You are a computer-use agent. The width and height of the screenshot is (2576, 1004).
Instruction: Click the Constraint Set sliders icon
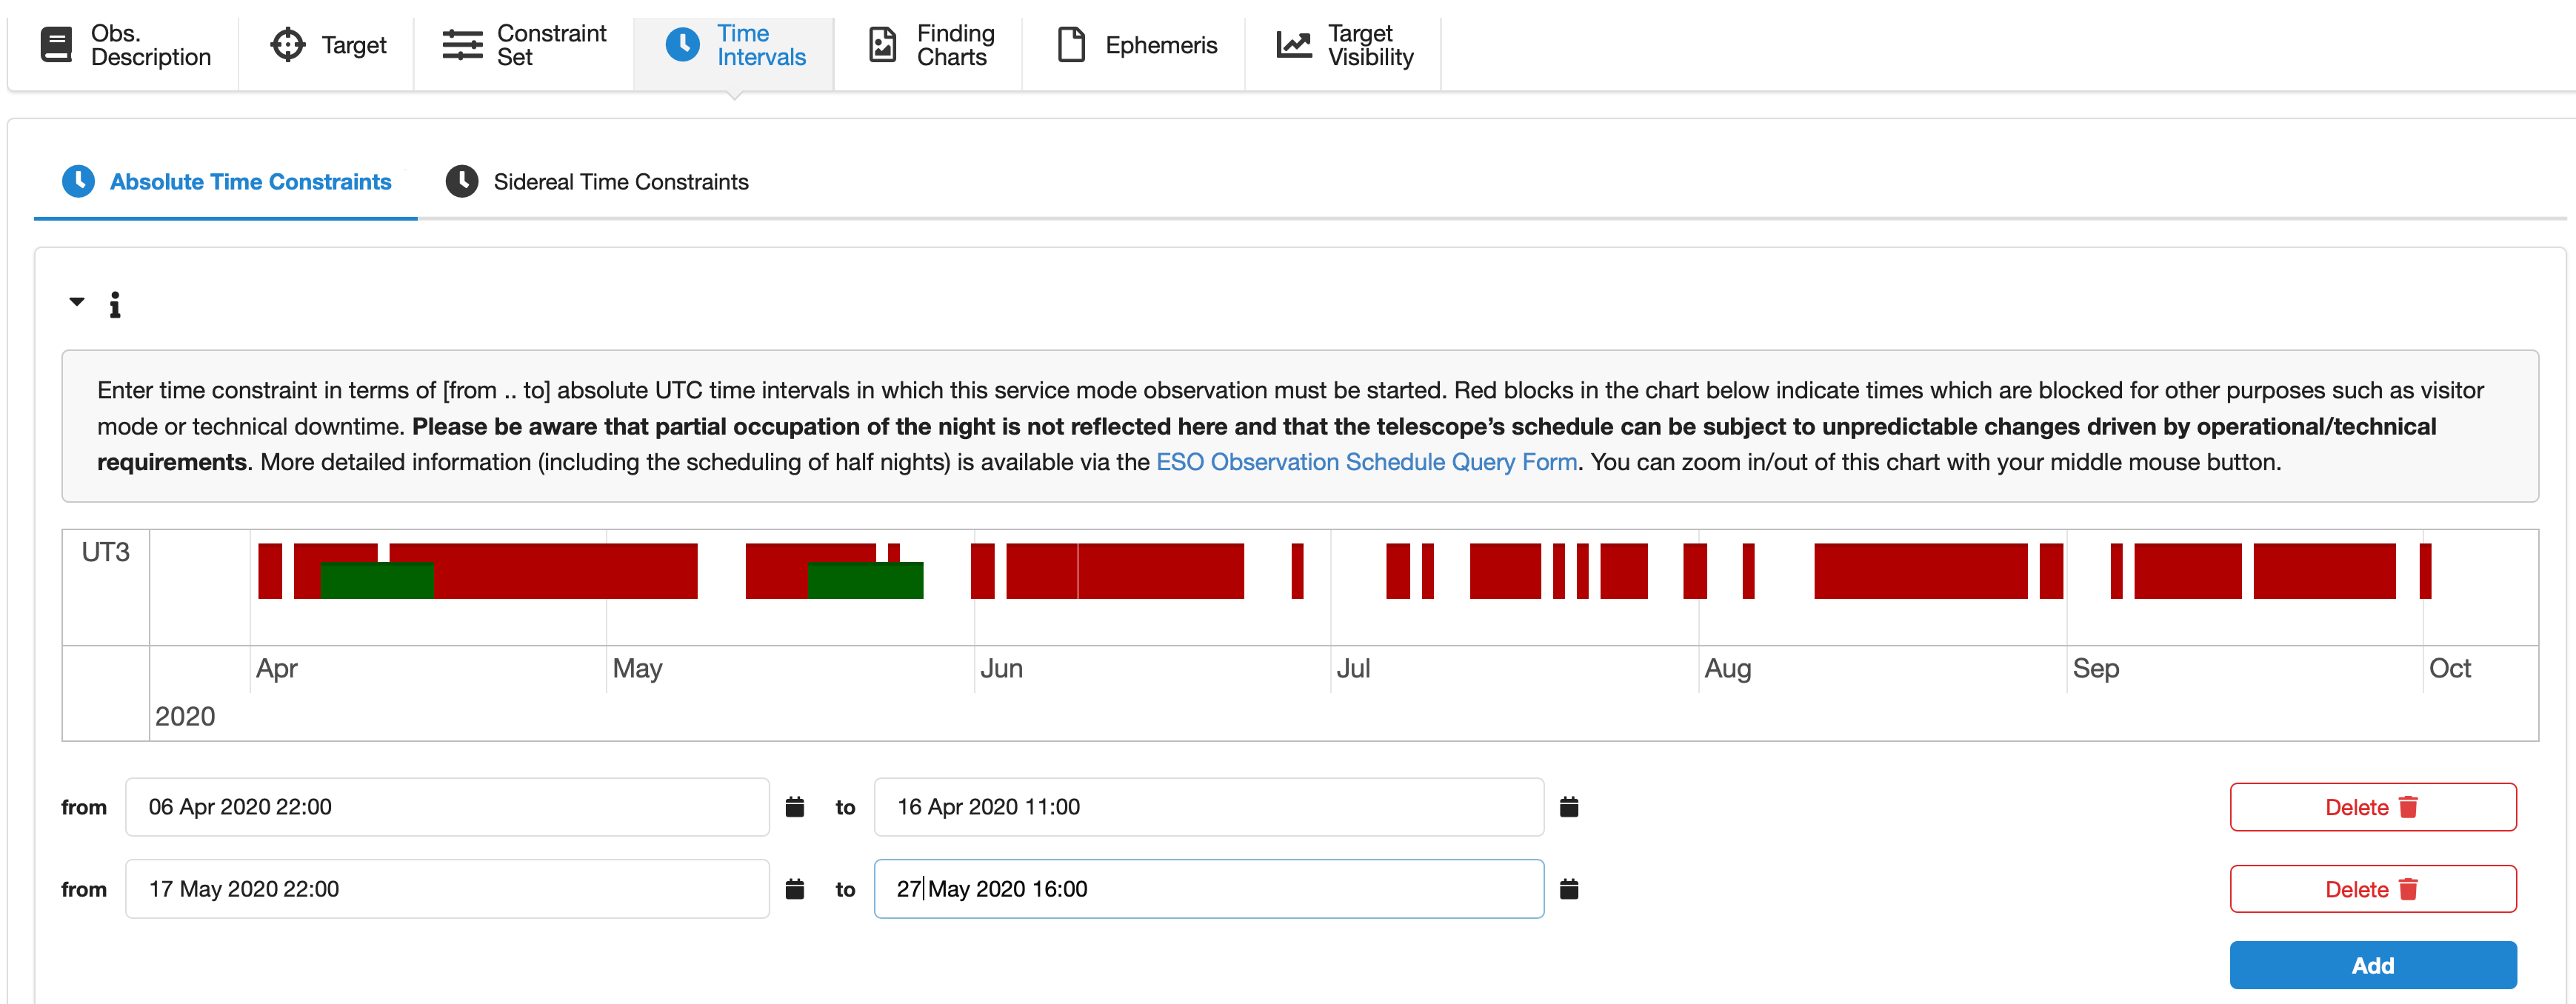tap(462, 45)
